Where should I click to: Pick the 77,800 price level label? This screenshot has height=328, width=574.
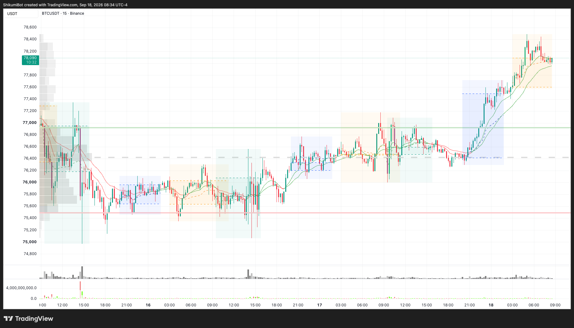[x=30, y=75]
